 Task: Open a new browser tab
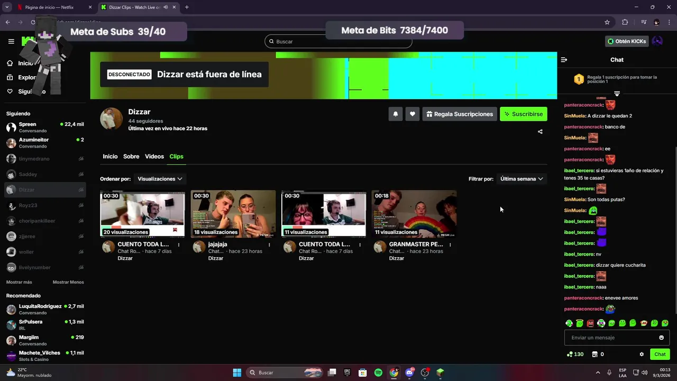point(187,7)
